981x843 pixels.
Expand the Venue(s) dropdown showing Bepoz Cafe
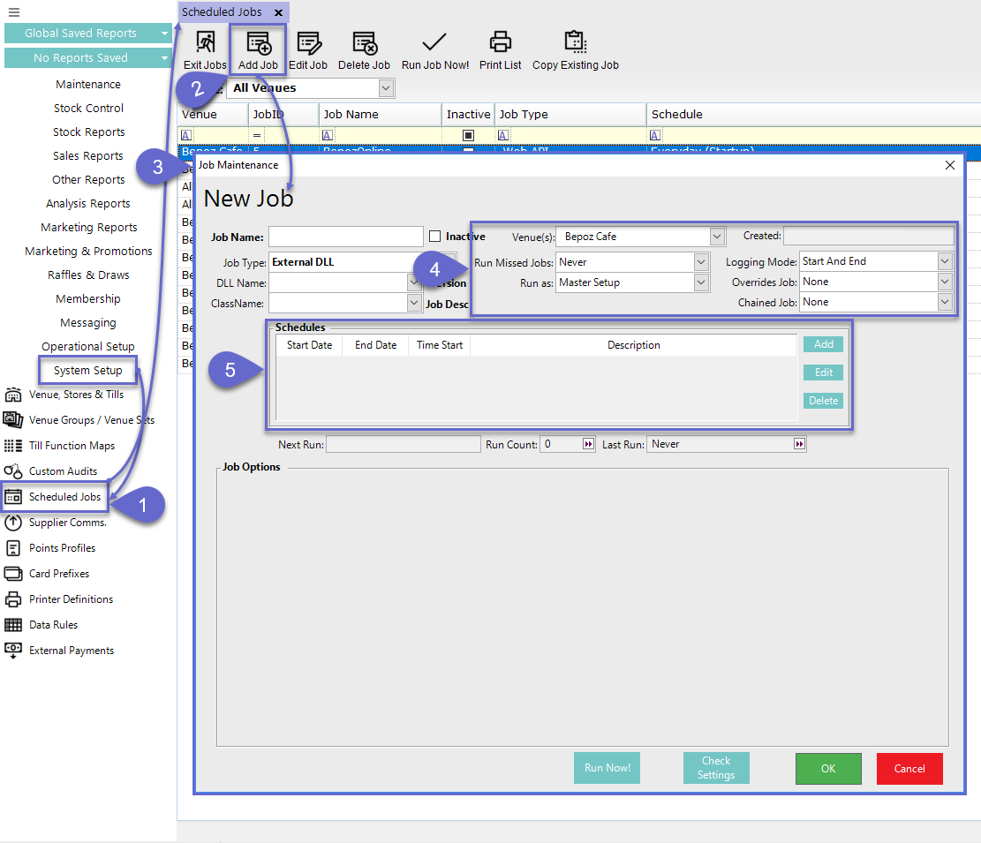(716, 237)
